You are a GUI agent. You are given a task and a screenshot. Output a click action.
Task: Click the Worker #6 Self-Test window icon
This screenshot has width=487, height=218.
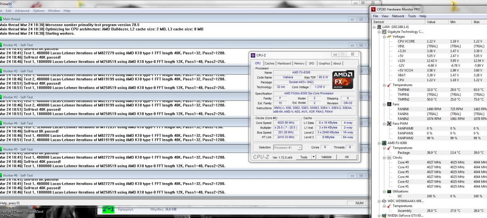(x=1, y=175)
